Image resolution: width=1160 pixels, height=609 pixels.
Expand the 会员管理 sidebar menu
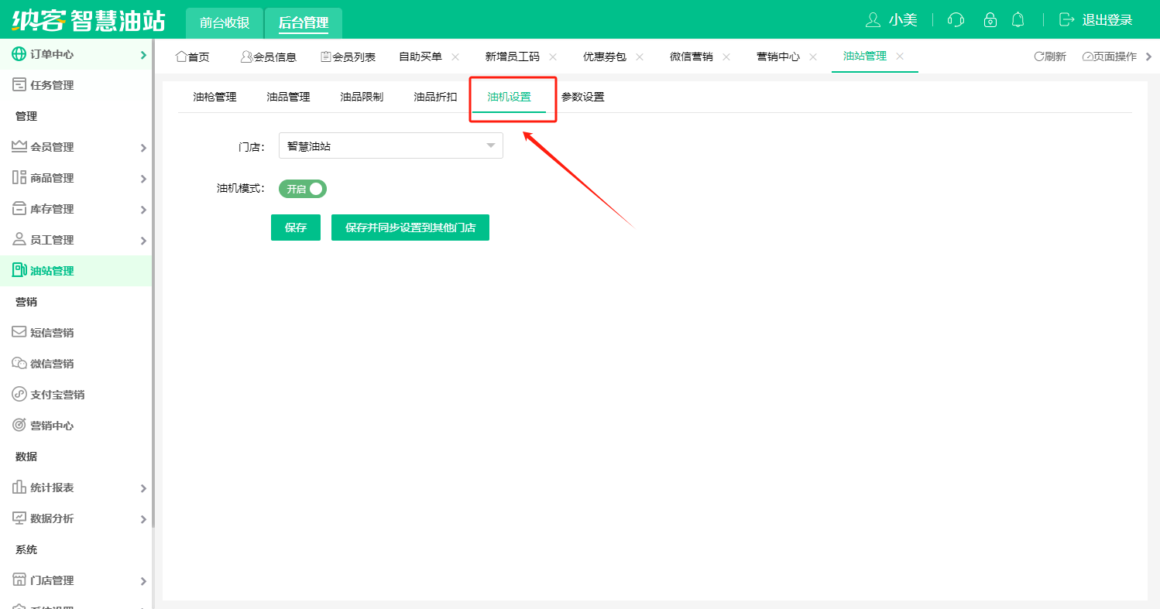click(x=77, y=147)
